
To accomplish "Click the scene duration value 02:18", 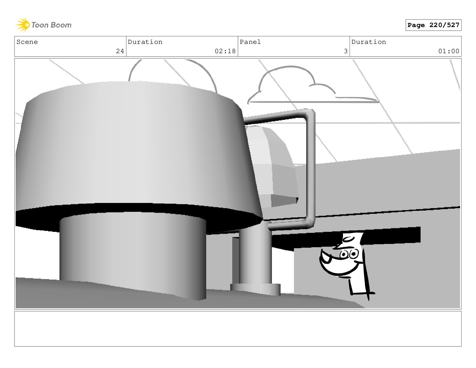I will pyautogui.click(x=225, y=51).
